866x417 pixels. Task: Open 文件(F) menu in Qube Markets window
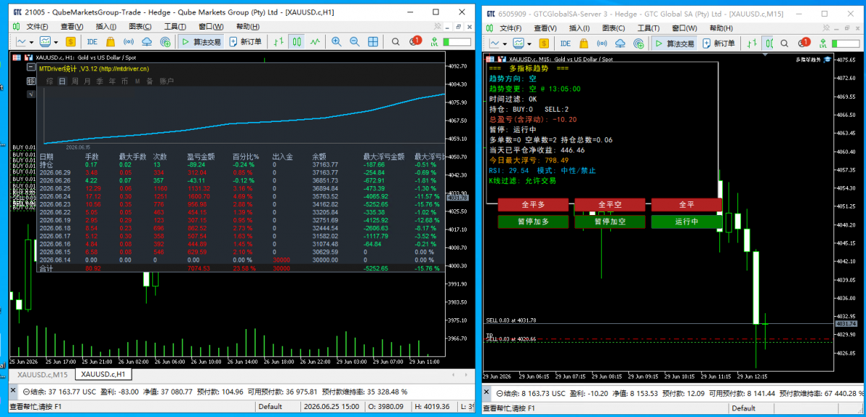37,27
